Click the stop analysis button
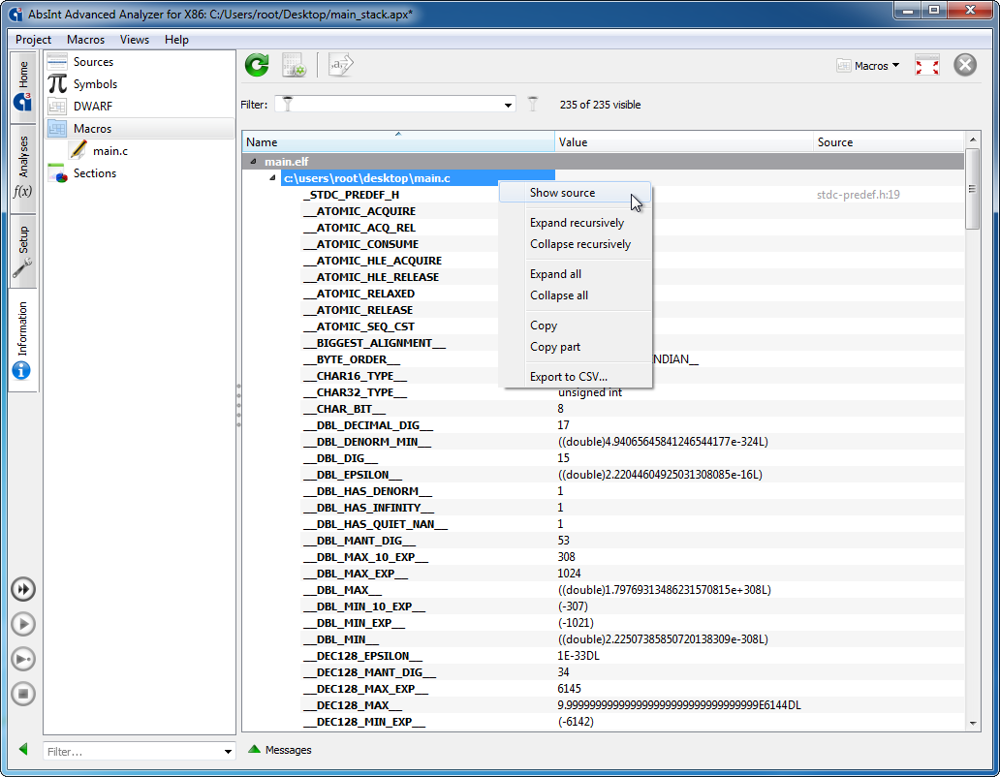Viewport: 1000px width, 777px height. pos(23,694)
